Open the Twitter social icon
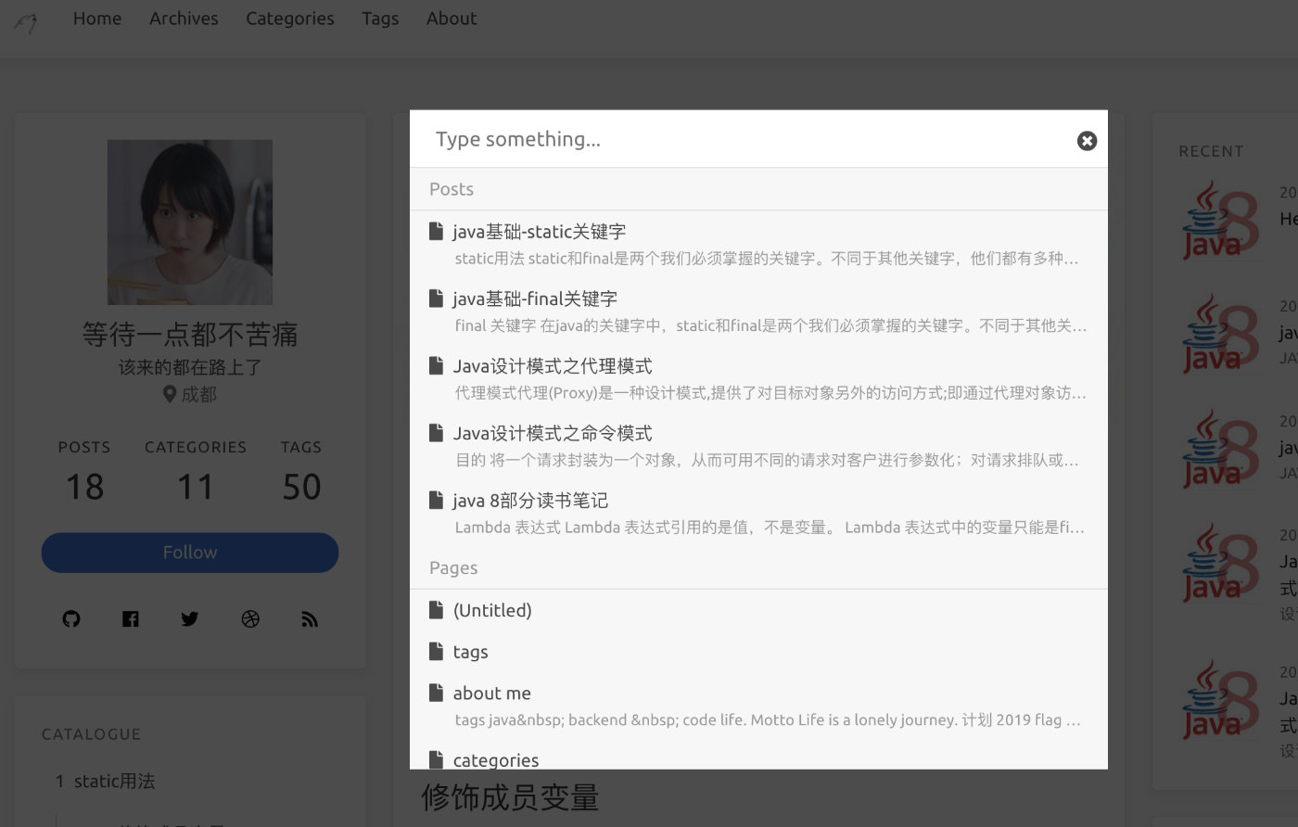 coord(190,618)
